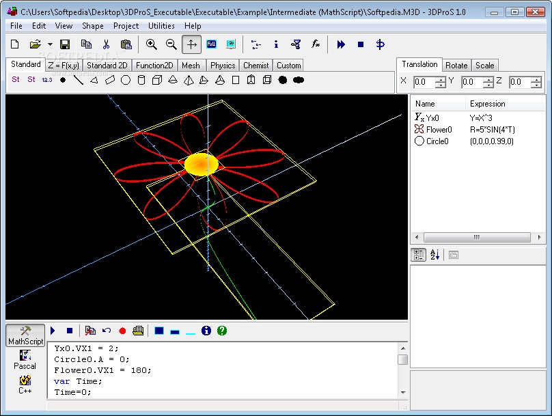Click the Zoom In magnifier icon
The height and width of the screenshot is (416, 552).
pyautogui.click(x=151, y=44)
